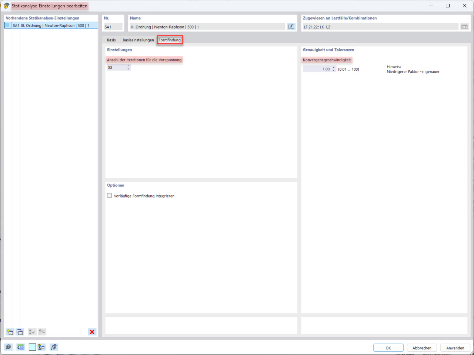Edit the name using the pencil icon
Image resolution: width=474 pixels, height=355 pixels.
click(291, 26)
